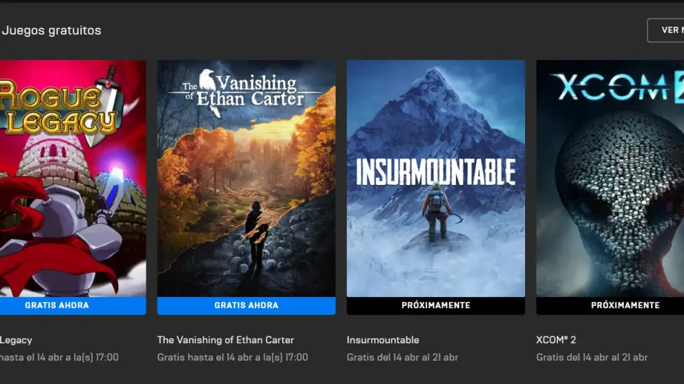Click GRATIS AHORA banner under Rogue Legacy
The height and width of the screenshot is (384, 684).
coord(73,305)
